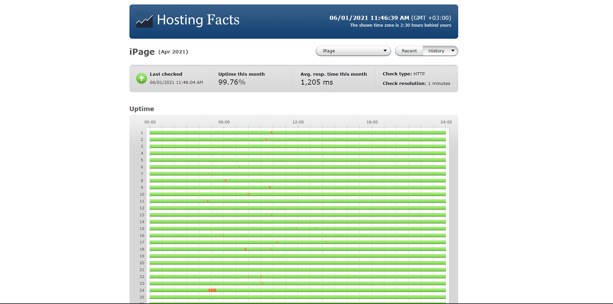Click the 06:00 time axis label
The width and height of the screenshot is (613, 304).
224,122
